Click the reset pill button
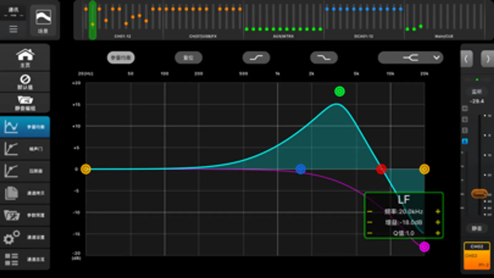 [188, 57]
